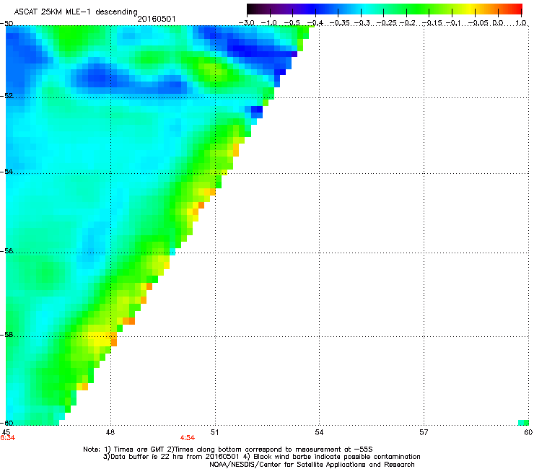Viewport: 534px width, 469px height.
Task: Click the -58 latitude axis label
Action: pyautogui.click(x=6, y=335)
